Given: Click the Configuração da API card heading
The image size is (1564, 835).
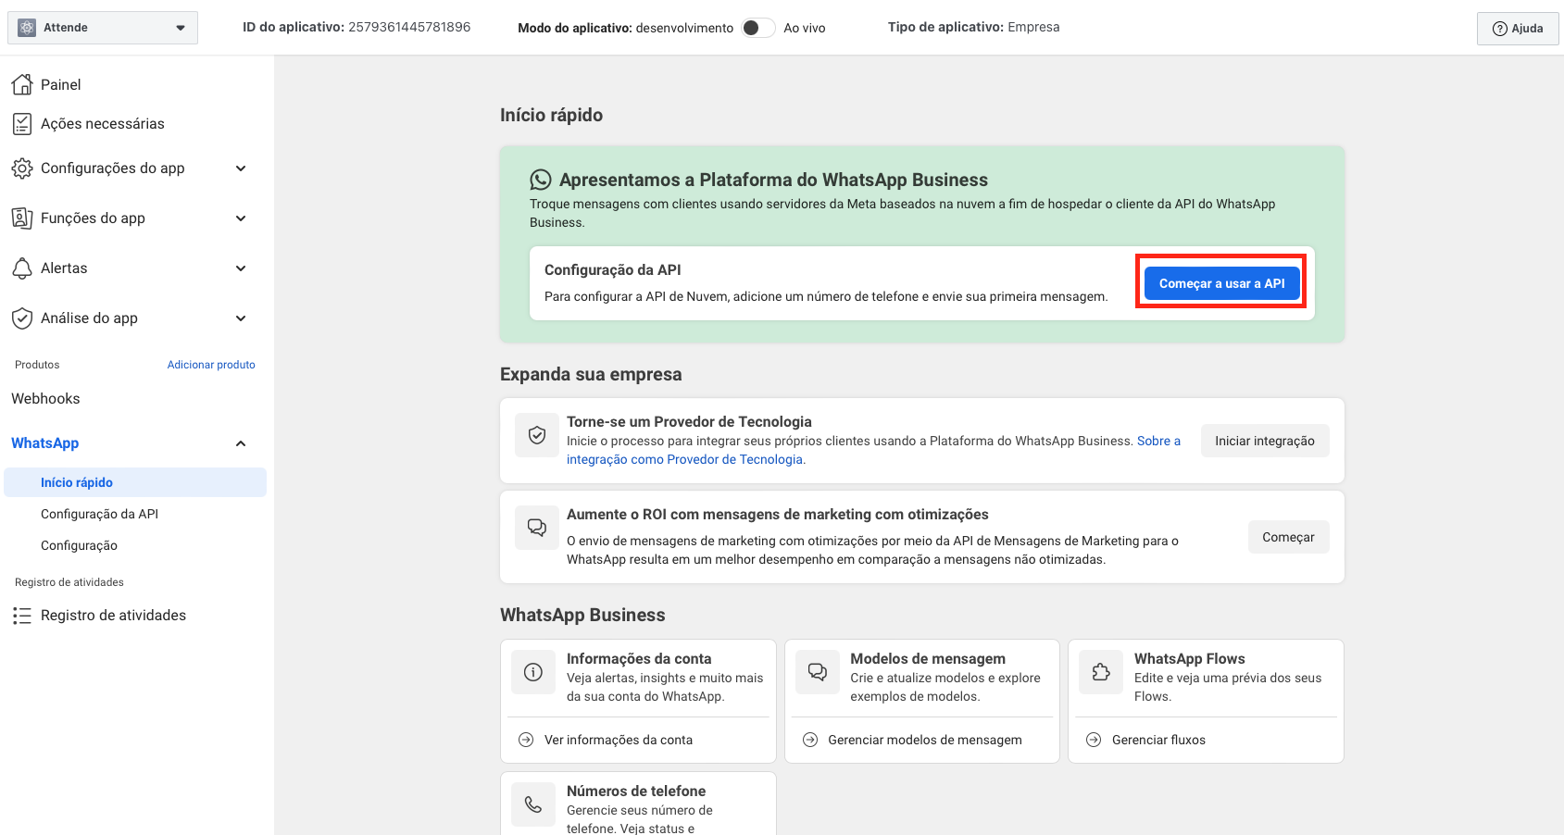Looking at the screenshot, I should [x=612, y=269].
